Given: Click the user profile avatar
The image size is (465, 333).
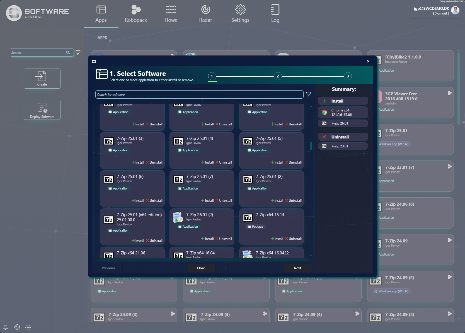Looking at the screenshot, I should coord(455,10).
